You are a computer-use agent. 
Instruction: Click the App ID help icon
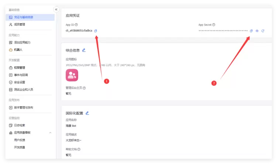tap(76, 25)
